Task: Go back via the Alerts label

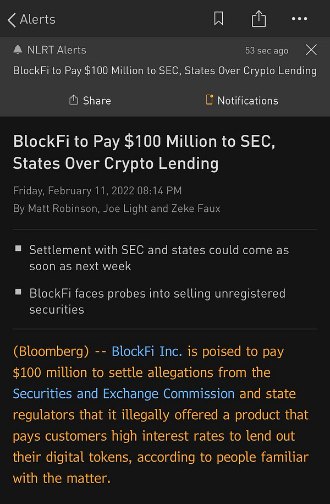Action: click(37, 19)
